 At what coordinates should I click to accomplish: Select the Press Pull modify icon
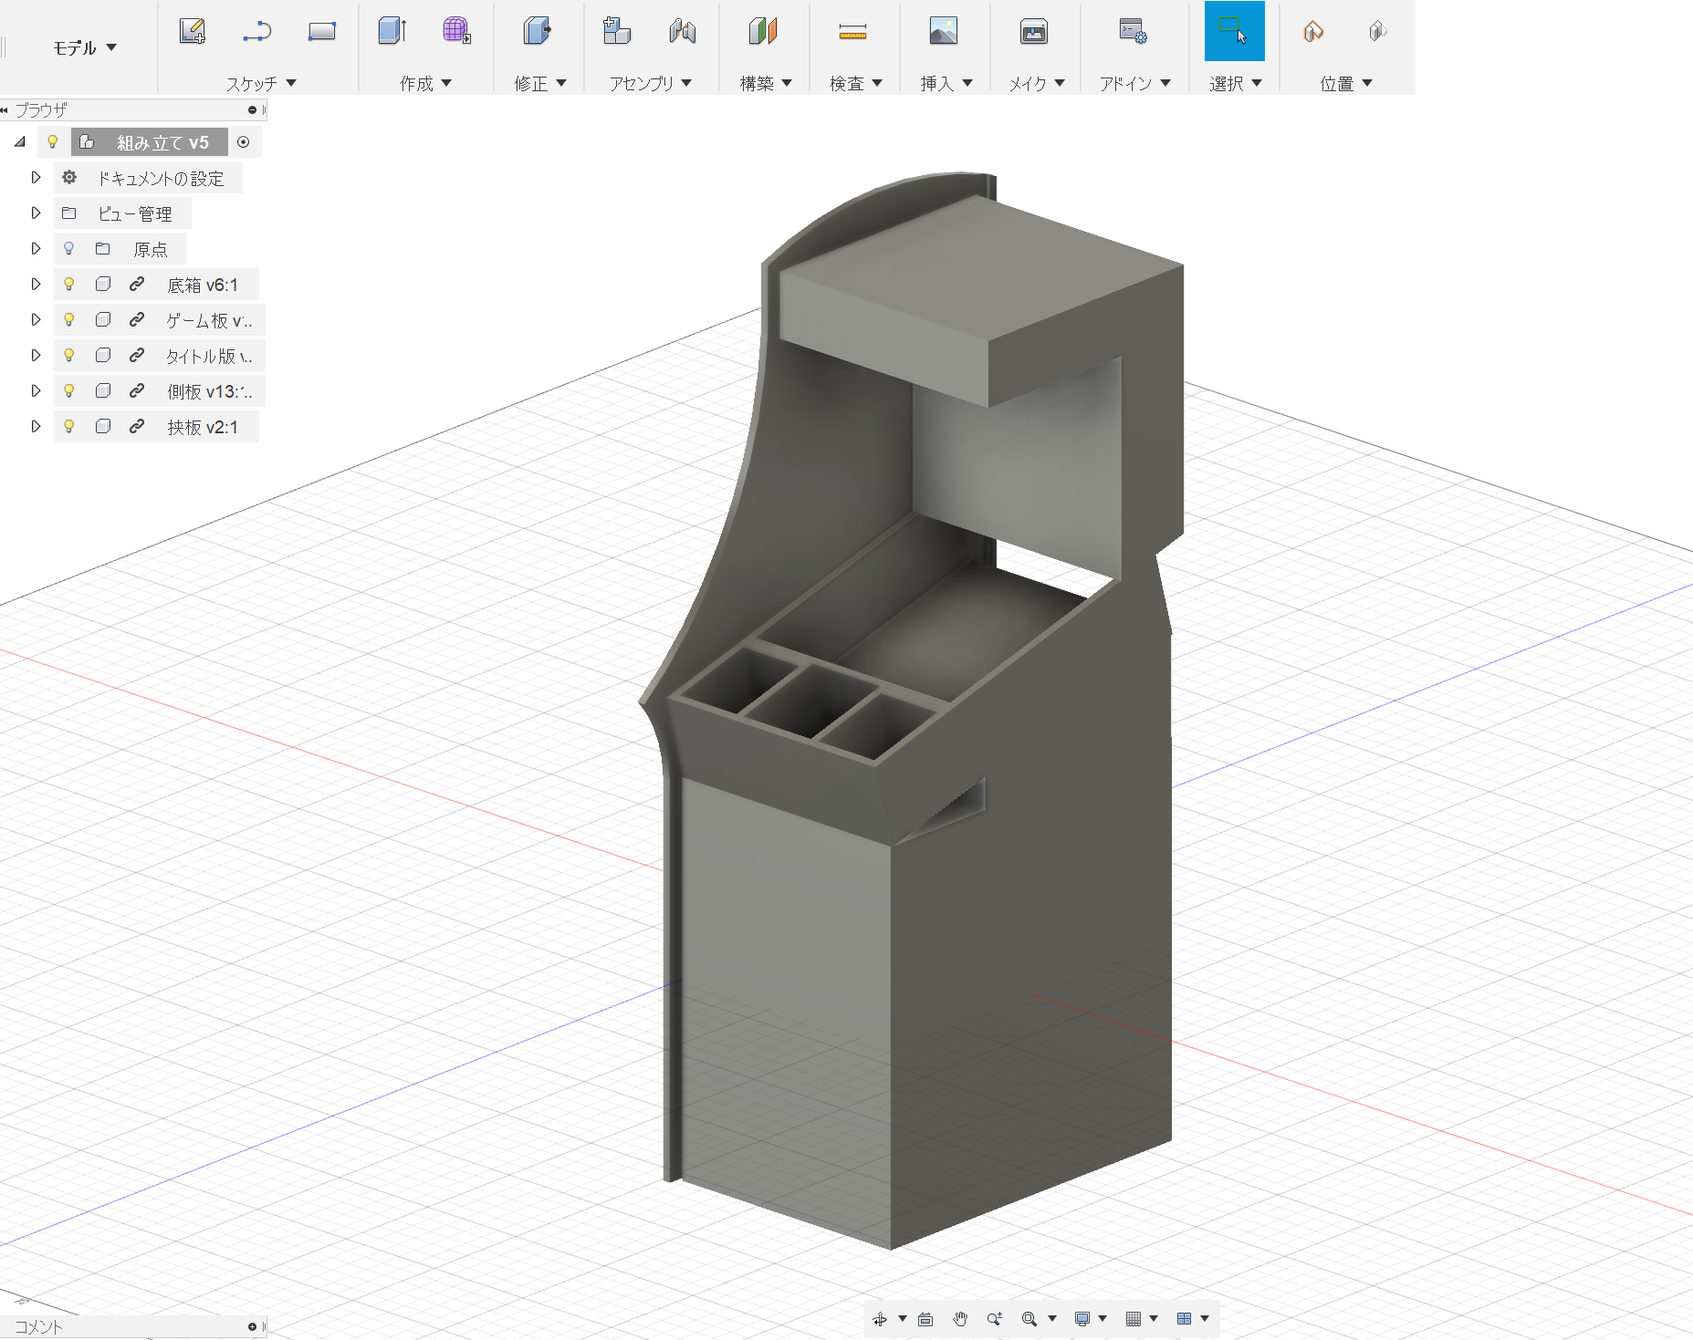(x=537, y=32)
